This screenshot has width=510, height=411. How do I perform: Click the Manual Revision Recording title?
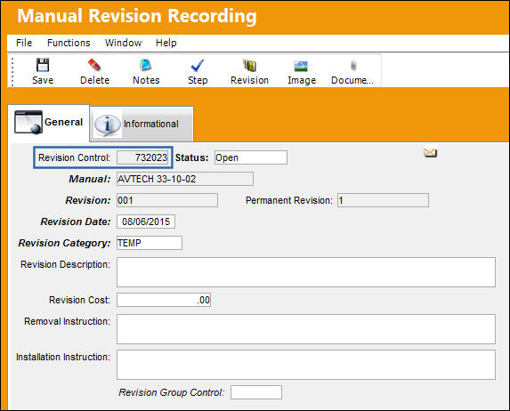[136, 16]
